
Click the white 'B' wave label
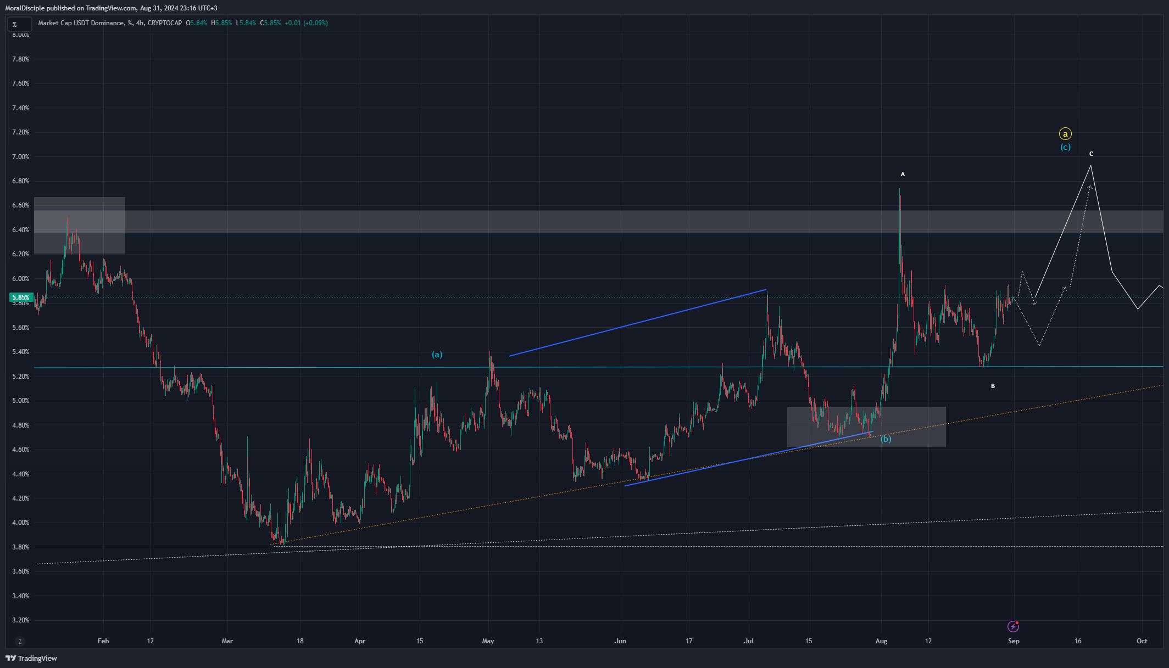[x=993, y=386]
